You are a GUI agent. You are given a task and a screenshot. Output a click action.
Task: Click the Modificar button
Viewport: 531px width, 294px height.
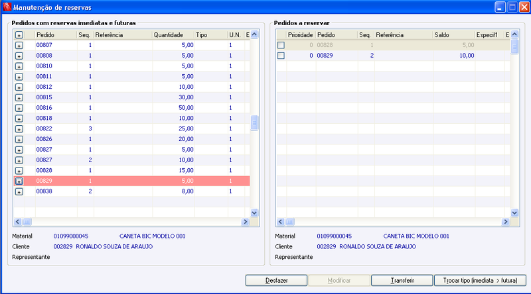339,281
